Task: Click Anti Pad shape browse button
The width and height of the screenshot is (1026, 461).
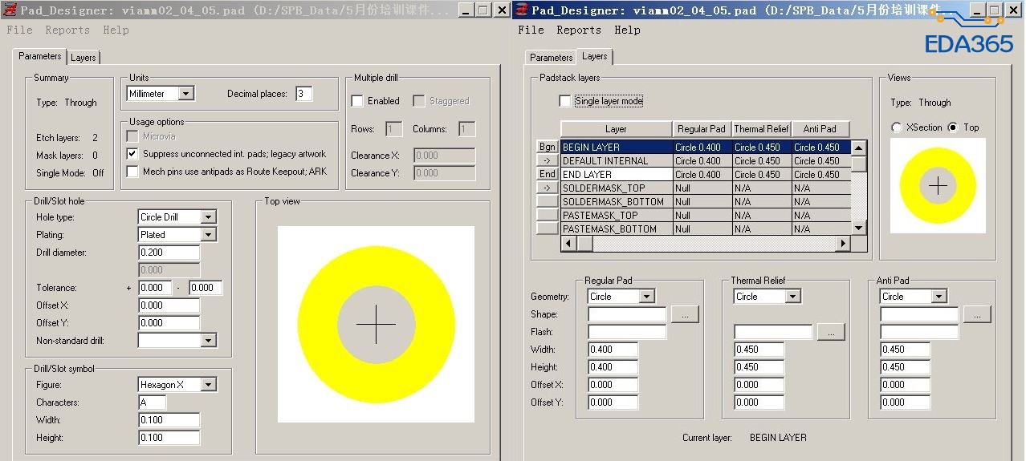Action: pos(977,315)
